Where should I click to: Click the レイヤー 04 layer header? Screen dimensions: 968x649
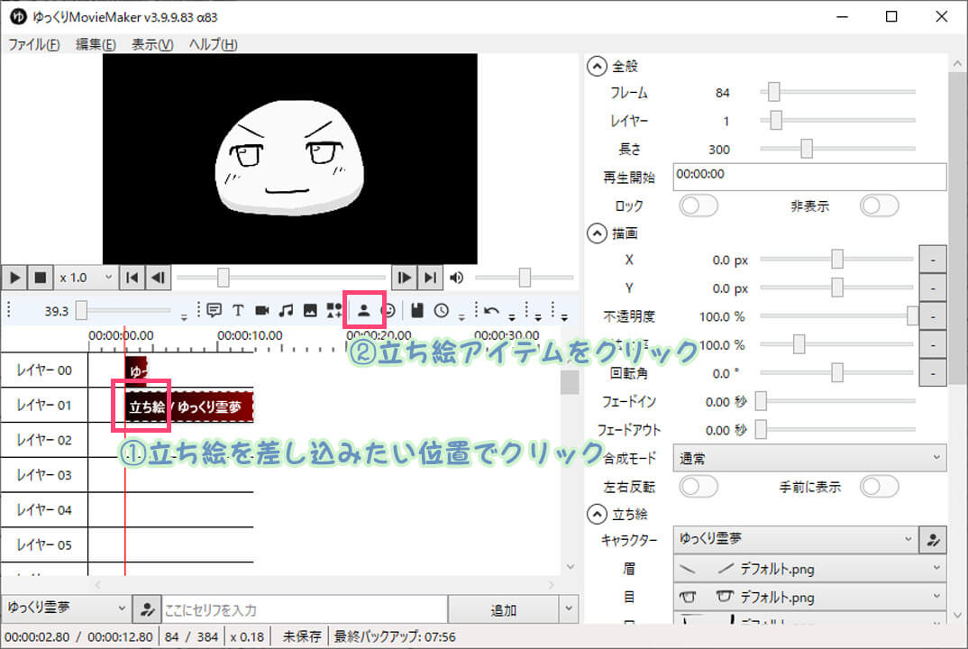44,510
